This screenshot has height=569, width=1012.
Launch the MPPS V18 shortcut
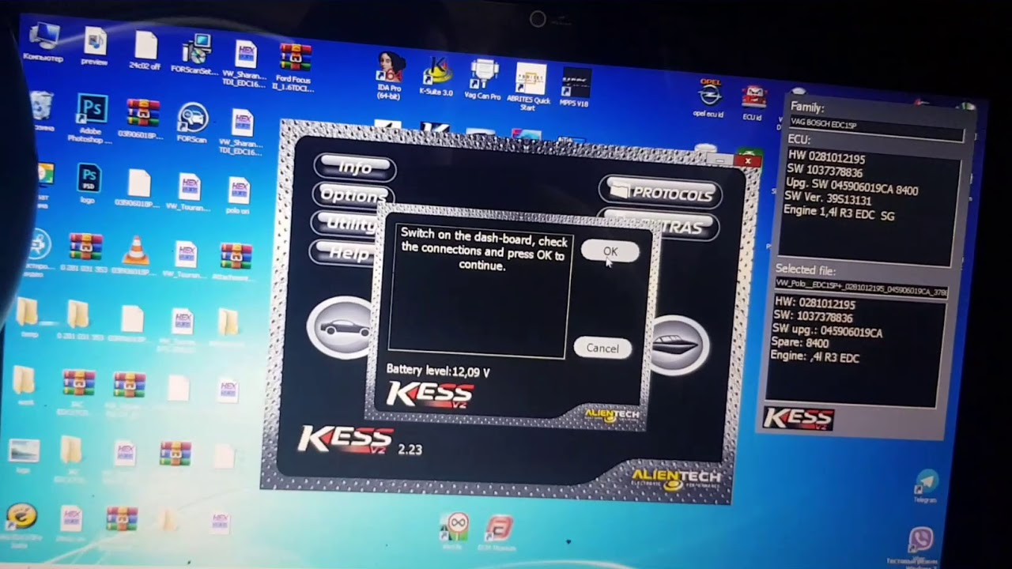coord(576,88)
